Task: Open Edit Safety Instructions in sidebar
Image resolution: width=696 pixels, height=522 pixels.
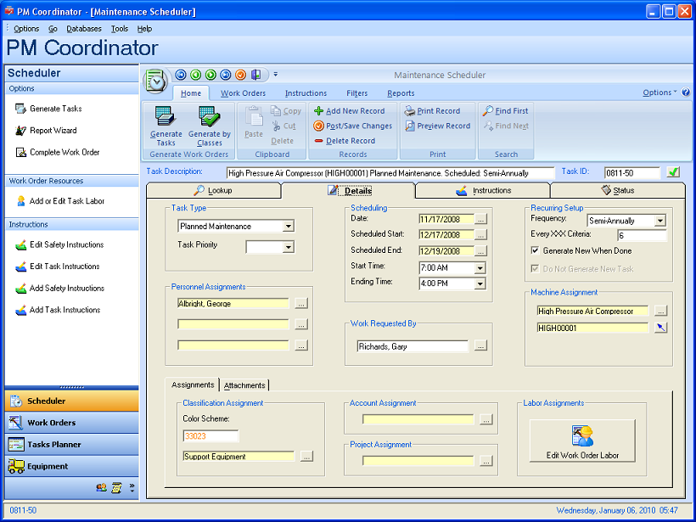Action: (x=59, y=244)
